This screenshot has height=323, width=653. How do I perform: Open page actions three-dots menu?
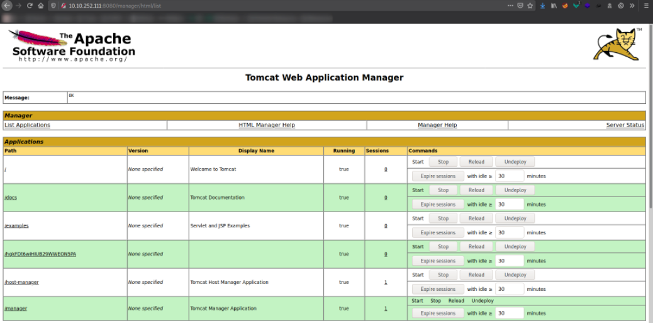[x=511, y=6]
